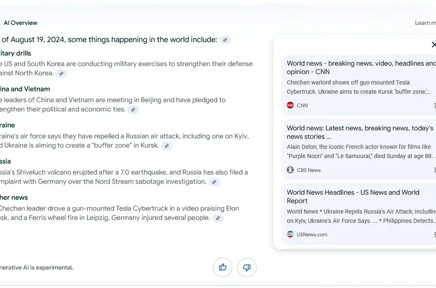436x288 pixels.
Task: Open link icon after the North Korea sentence
Action: pos(61,74)
